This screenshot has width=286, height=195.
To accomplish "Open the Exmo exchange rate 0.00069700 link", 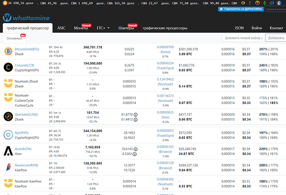I will [165, 49].
